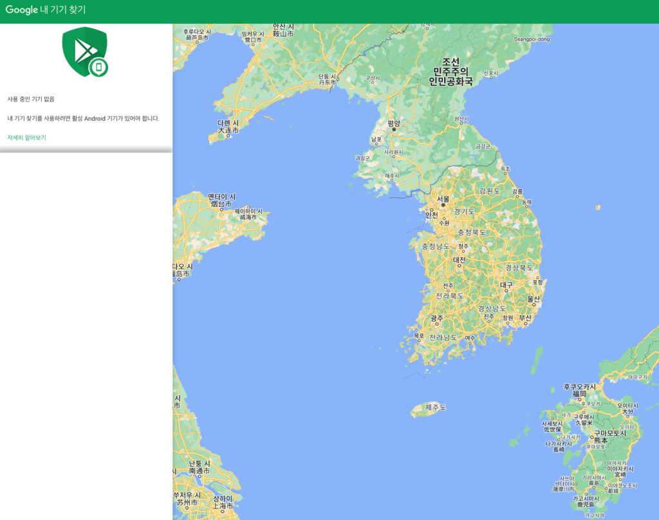Image resolution: width=659 pixels, height=520 pixels.
Task: Click the 상하이 label on the map
Action: (222, 498)
